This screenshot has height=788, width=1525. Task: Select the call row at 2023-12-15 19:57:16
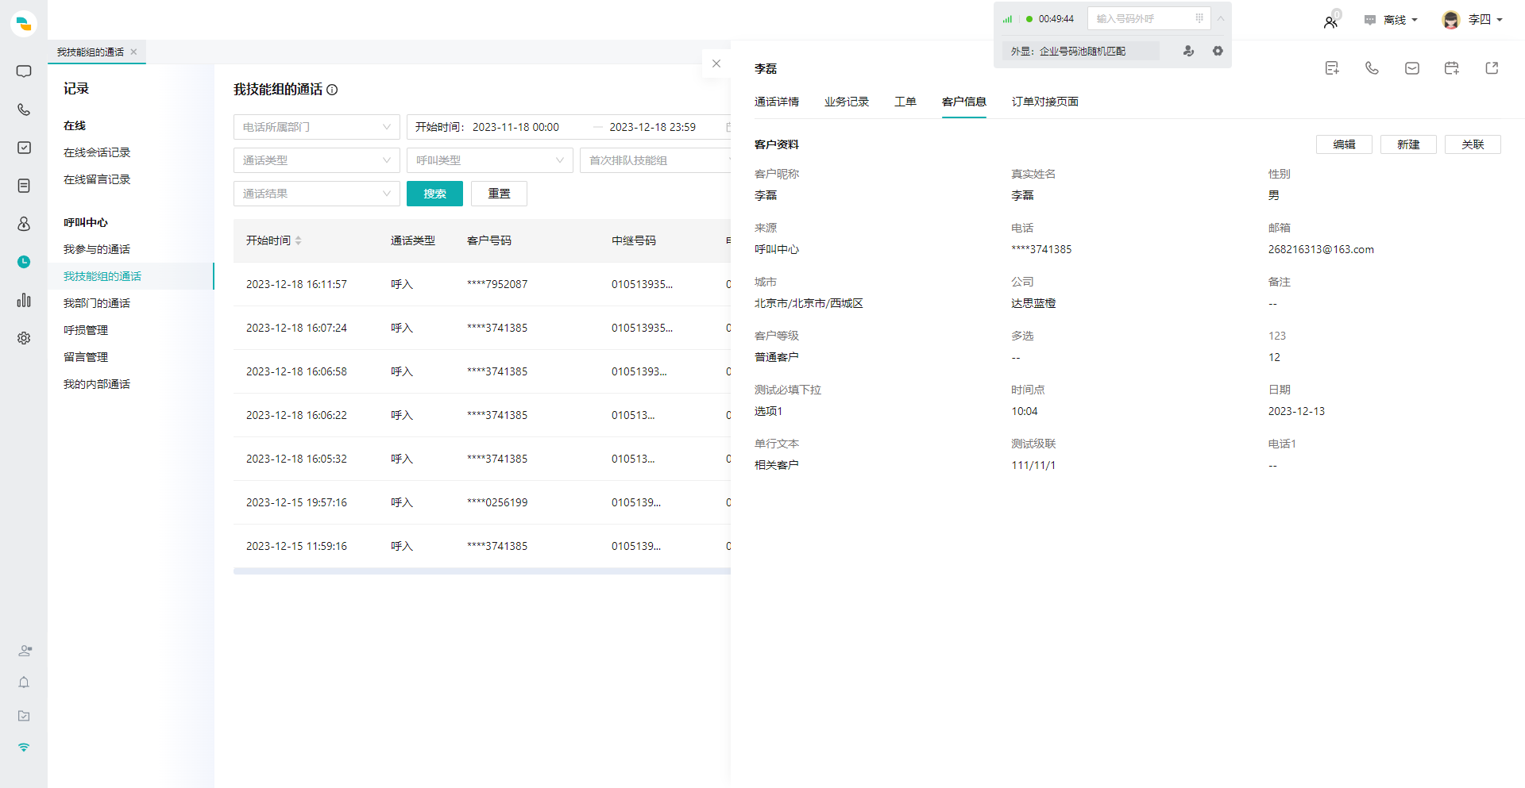(482, 502)
